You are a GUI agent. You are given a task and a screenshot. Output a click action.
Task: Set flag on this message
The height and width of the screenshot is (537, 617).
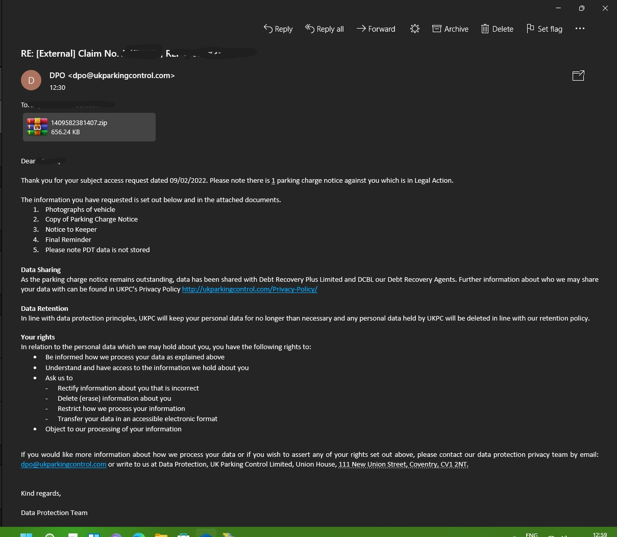[x=544, y=29]
